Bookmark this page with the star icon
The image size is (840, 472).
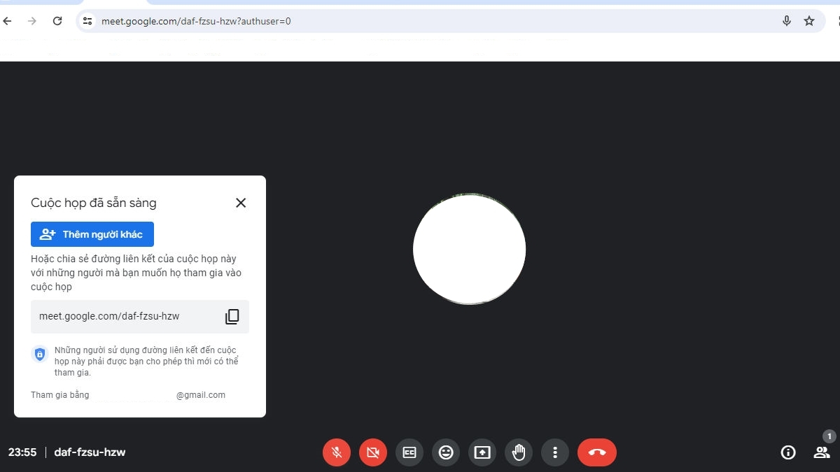click(x=809, y=21)
